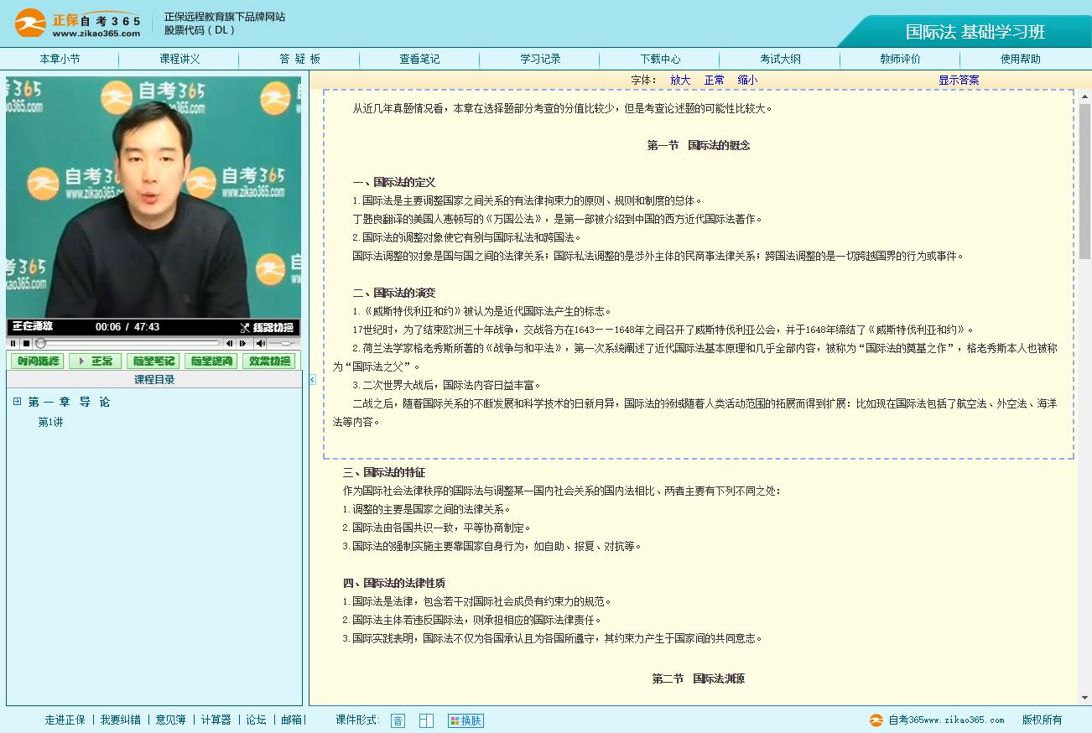
Task: Stop the lecture video playback
Action: (26, 343)
